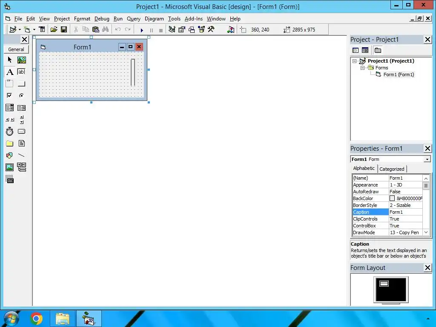This screenshot has width=436, height=327.
Task: Start the program with the Run arrow
Action: (142, 30)
